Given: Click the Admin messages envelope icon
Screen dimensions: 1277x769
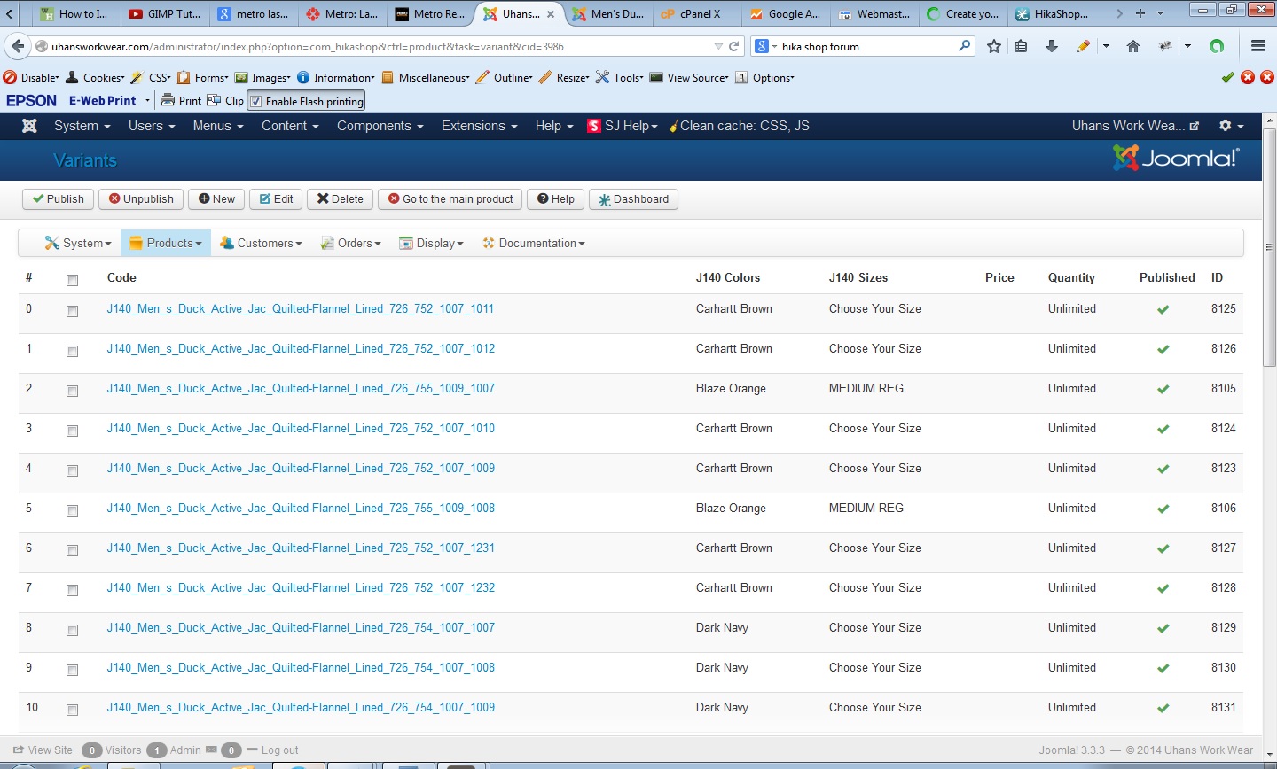Looking at the screenshot, I should tap(211, 750).
